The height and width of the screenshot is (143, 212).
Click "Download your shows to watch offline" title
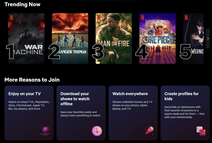point(75,99)
